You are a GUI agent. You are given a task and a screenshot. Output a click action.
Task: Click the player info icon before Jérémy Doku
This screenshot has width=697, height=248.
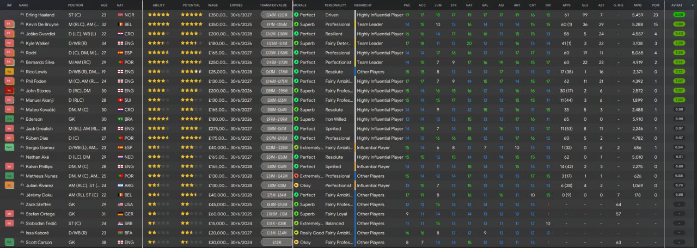point(22,195)
